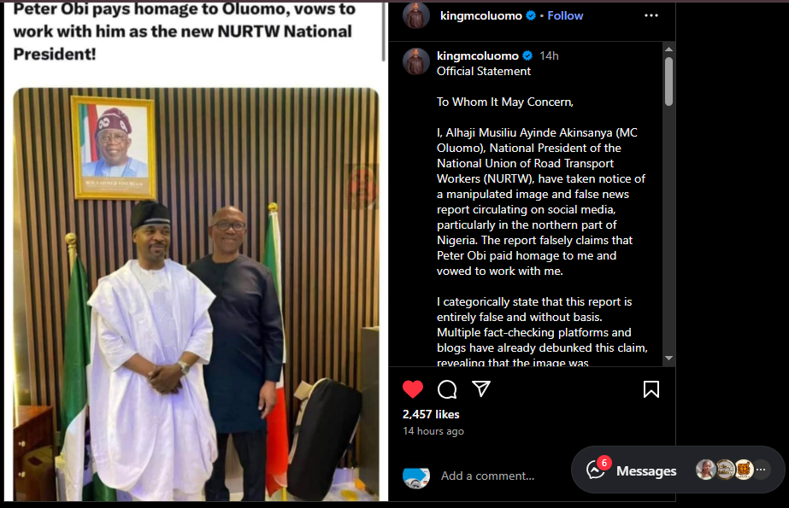Open the Messenger icon with 6 badge
This screenshot has width=789, height=508.
597,470
